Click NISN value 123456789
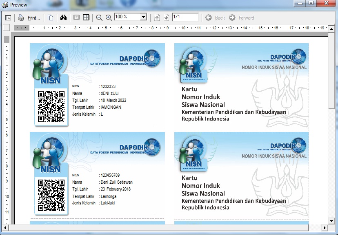Viewport: 338px width, 235px height. 110,175
